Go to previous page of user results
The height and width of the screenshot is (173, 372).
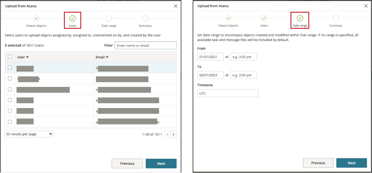pos(167,134)
